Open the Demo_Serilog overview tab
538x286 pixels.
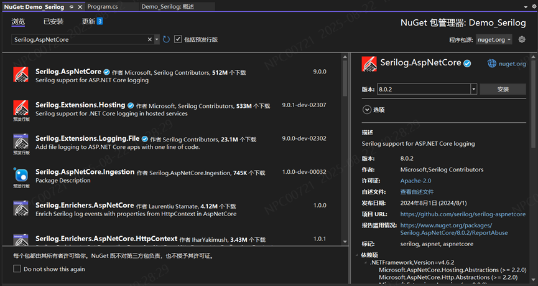point(168,6)
